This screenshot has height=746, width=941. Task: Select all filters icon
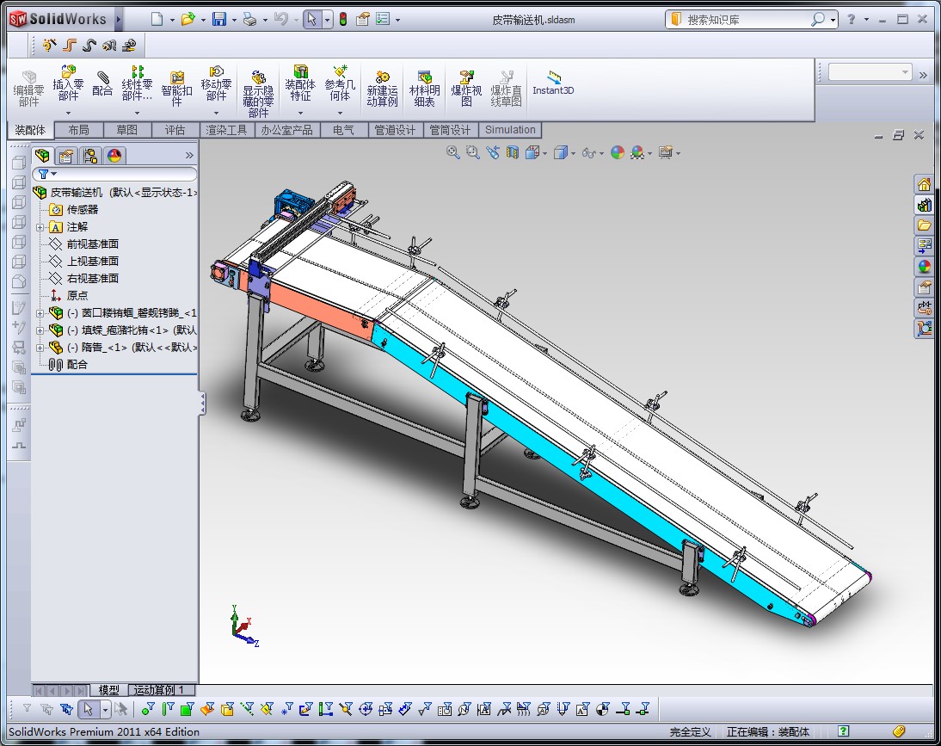click(66, 709)
